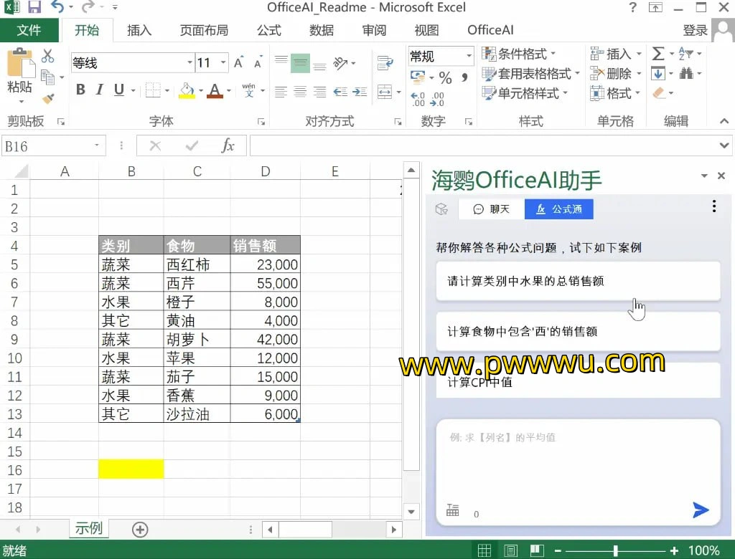This screenshot has width=735, height=559.
Task: Send the OfficeAI prompt
Action: point(701,510)
